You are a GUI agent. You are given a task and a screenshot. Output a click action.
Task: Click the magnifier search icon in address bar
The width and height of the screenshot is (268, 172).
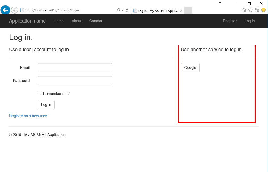coord(118,10)
